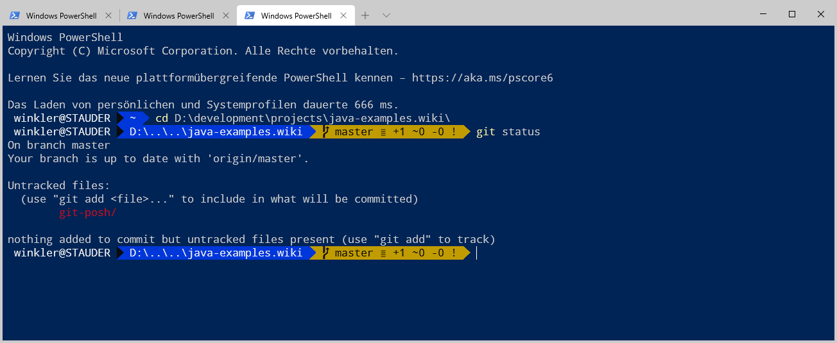Image resolution: width=837 pixels, height=343 pixels.
Task: Close the first Windows PowerShell tab
Action: 108,15
